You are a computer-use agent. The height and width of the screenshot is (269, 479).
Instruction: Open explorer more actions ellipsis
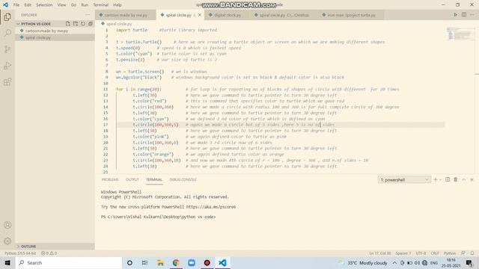88,15
